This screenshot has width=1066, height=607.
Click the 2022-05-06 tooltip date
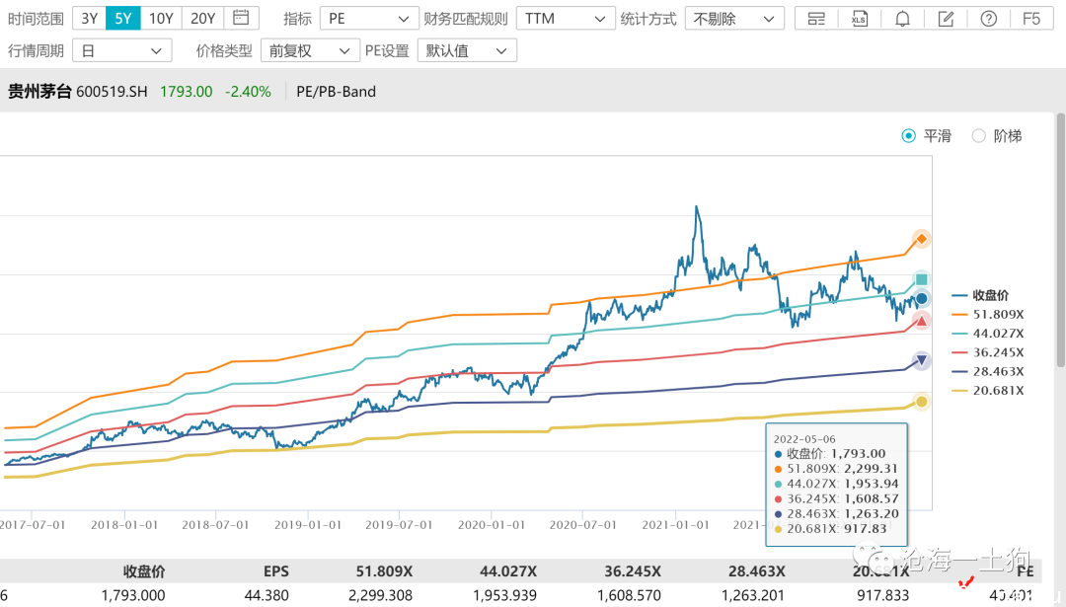point(805,439)
